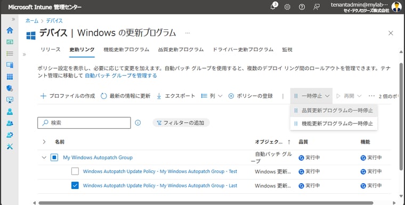Click 機能 実行中 status in the Last row
Viewport: 405px width, 205px height.
coord(371,186)
